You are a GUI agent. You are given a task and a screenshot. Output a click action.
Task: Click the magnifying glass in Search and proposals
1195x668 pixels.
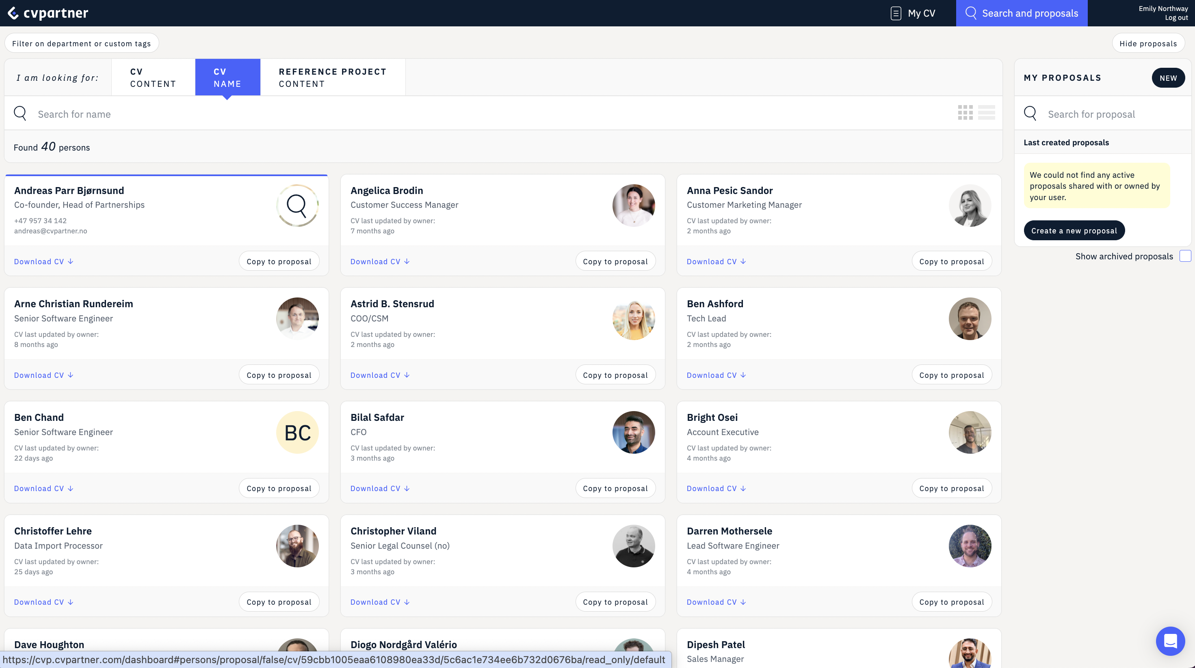click(x=971, y=13)
